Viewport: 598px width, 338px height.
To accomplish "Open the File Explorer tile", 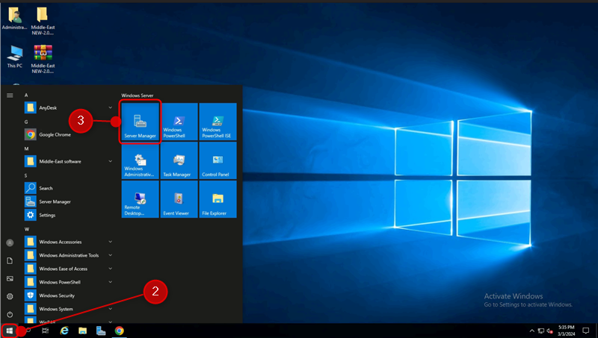I will coord(218,199).
